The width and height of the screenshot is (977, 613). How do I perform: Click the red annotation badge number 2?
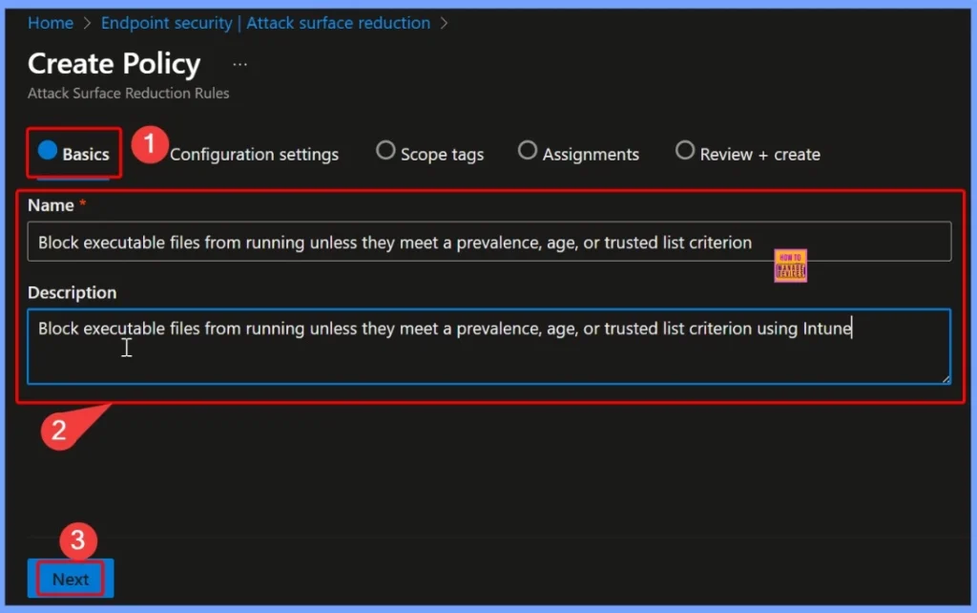(x=58, y=430)
